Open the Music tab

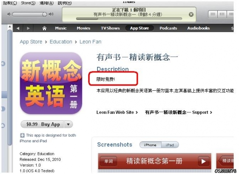click(61, 28)
